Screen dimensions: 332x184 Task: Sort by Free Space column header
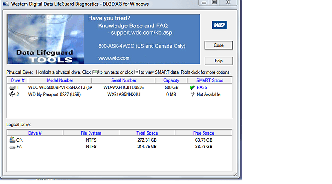tap(204, 133)
